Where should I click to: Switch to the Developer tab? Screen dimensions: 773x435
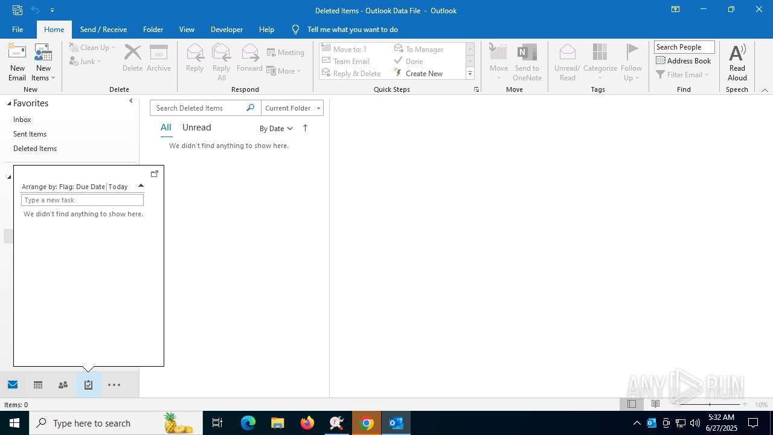pos(226,30)
